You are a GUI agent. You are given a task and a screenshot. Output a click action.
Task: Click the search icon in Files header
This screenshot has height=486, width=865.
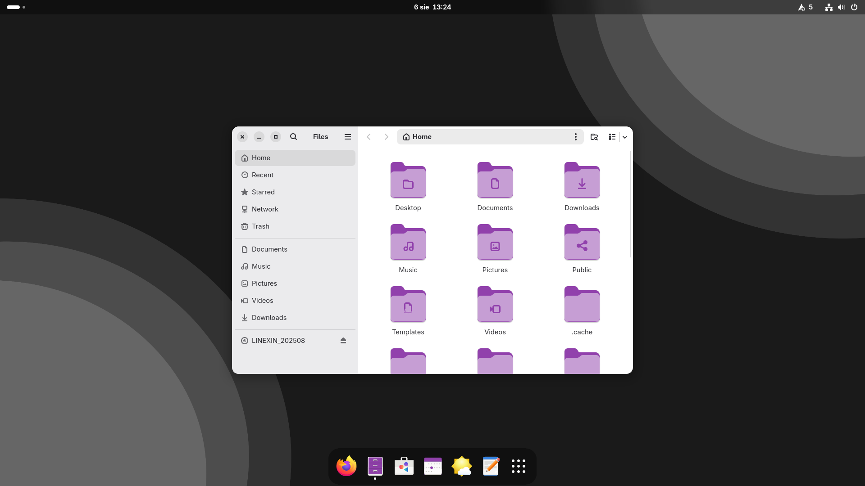point(293,137)
